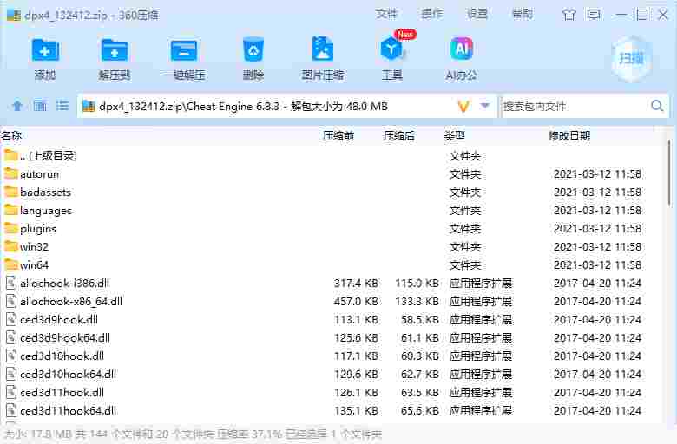This screenshot has height=444, width=677.
Task: Click the folder icon of the win64 row
Action: click(x=11, y=264)
